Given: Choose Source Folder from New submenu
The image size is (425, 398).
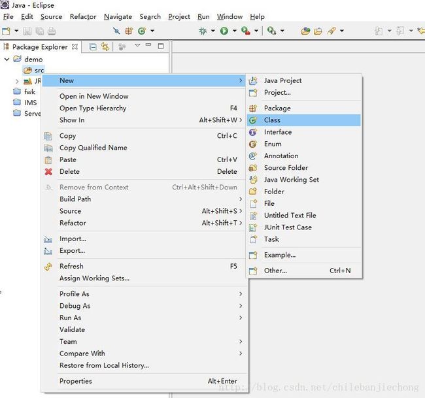Looking at the screenshot, I should (x=303, y=168).
